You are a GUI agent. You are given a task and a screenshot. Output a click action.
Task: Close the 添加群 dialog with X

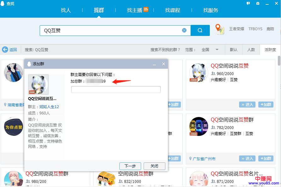[x=163, y=64]
